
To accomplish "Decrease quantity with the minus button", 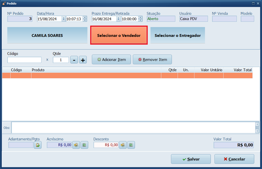I will tap(74, 60).
